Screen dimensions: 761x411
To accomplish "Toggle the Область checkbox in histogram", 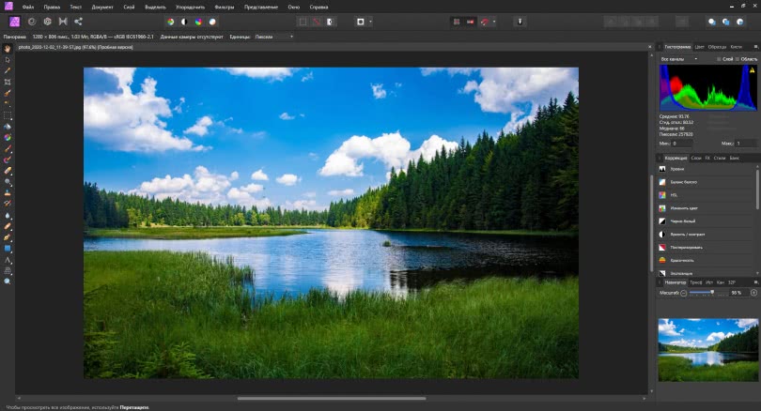I will tap(738, 59).
